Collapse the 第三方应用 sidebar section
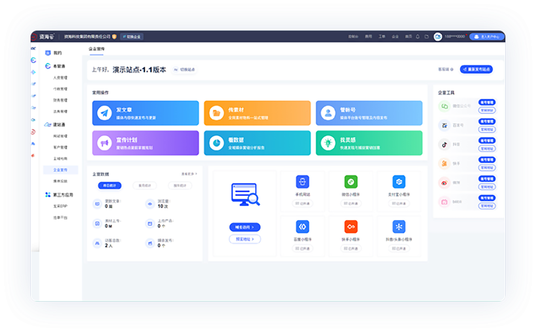The width and height of the screenshot is (536, 332). coord(63,195)
